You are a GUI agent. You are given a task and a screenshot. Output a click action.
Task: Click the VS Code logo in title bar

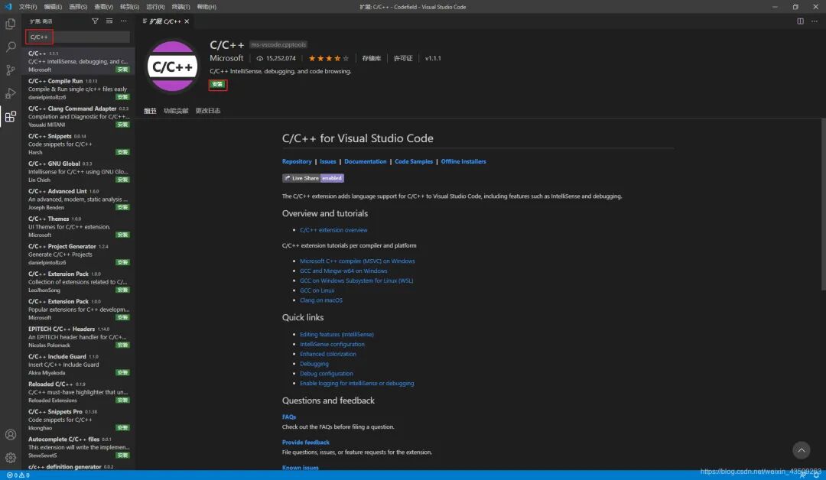[8, 7]
